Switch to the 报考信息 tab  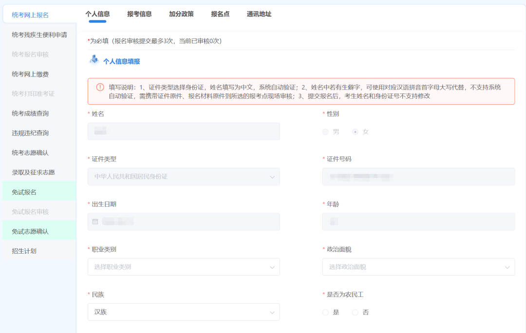pos(139,14)
